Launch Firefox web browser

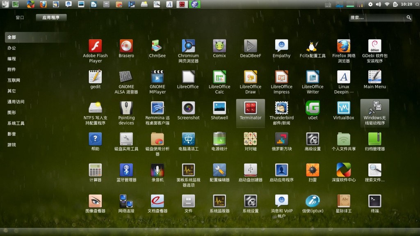344,51
